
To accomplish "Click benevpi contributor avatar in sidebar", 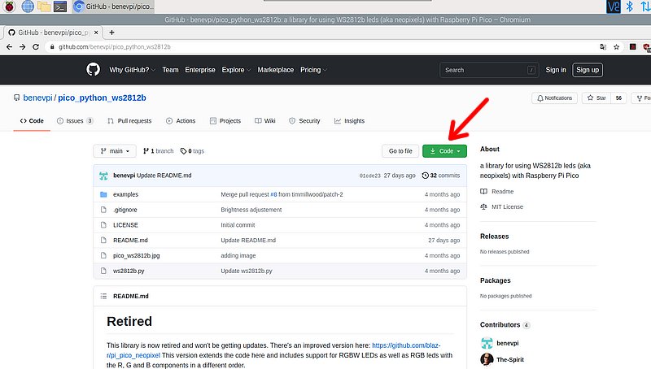I will pyautogui.click(x=487, y=343).
